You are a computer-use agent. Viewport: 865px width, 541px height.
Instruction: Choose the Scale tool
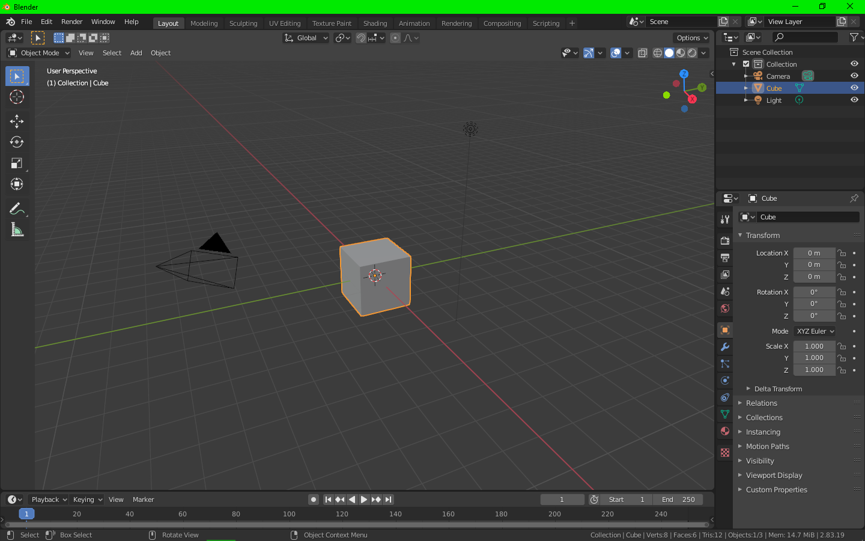[x=17, y=164]
